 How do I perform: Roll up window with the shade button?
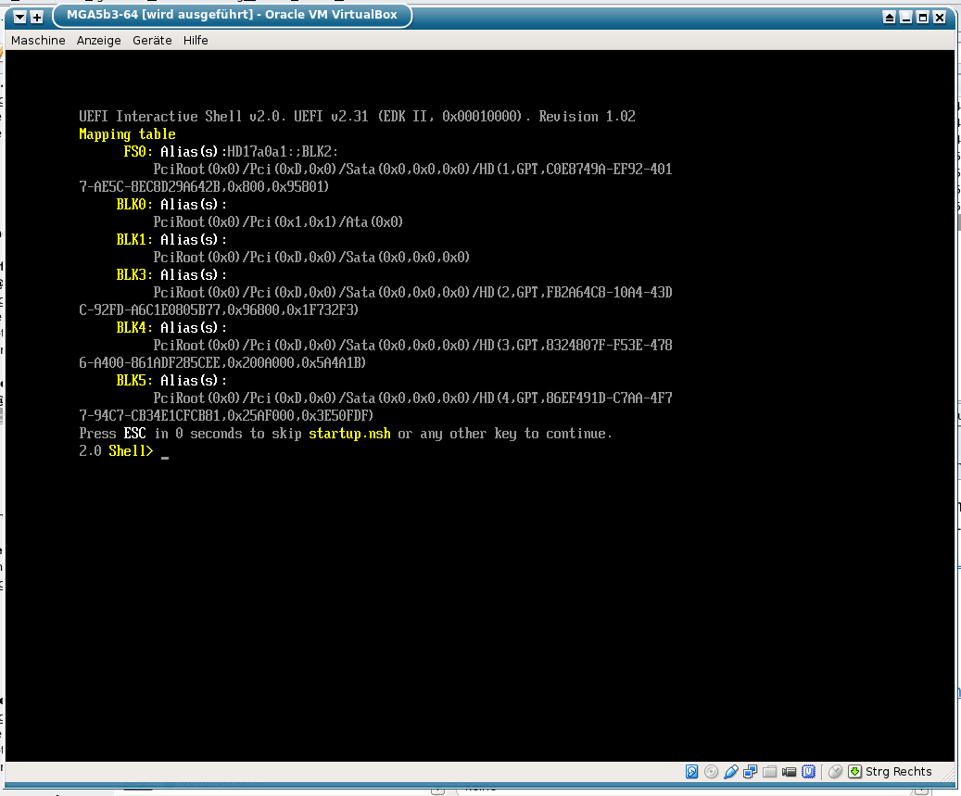[x=890, y=17]
